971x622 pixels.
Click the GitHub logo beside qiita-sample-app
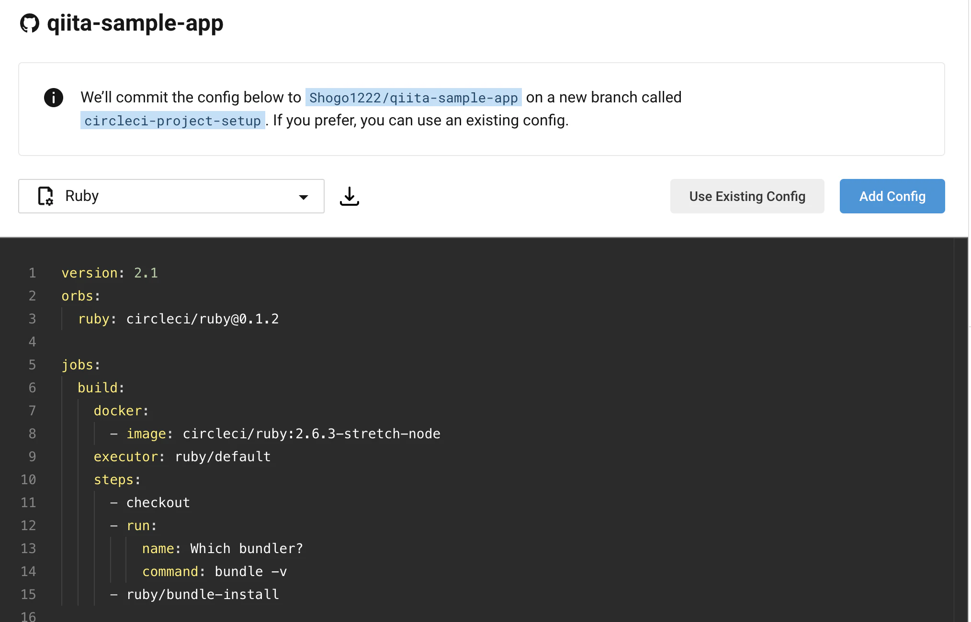pos(30,23)
